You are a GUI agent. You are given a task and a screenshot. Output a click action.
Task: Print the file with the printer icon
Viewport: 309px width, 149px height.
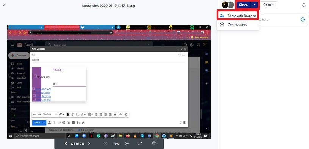(154, 143)
